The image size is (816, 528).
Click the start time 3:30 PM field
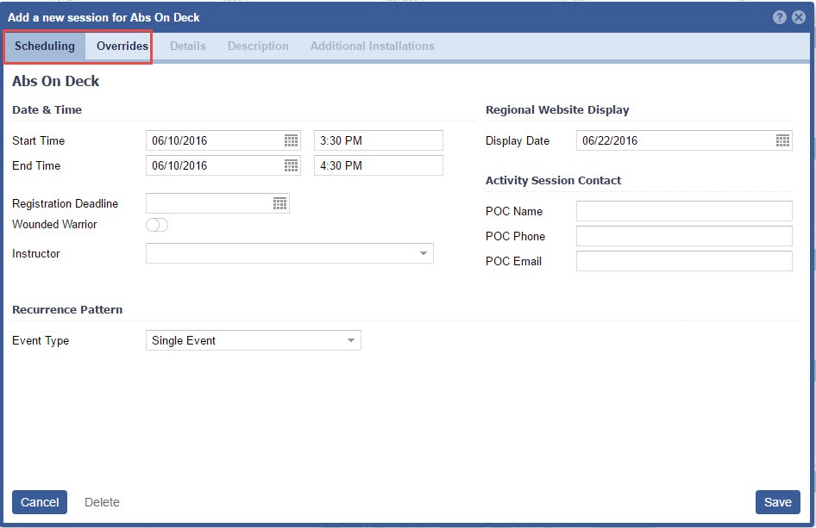tap(378, 140)
